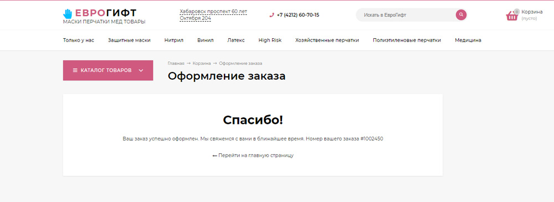Focus the Искать в ЕвроГифт search field
This screenshot has height=202, width=554.
pos(406,15)
